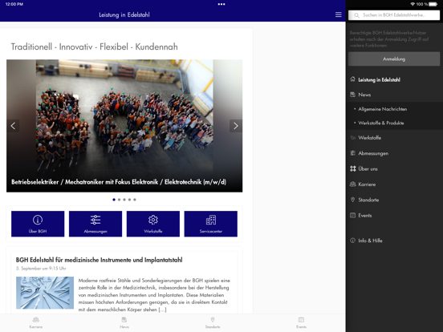Switch to Standorte bottom tab
This screenshot has height=332, width=443.
[213, 322]
